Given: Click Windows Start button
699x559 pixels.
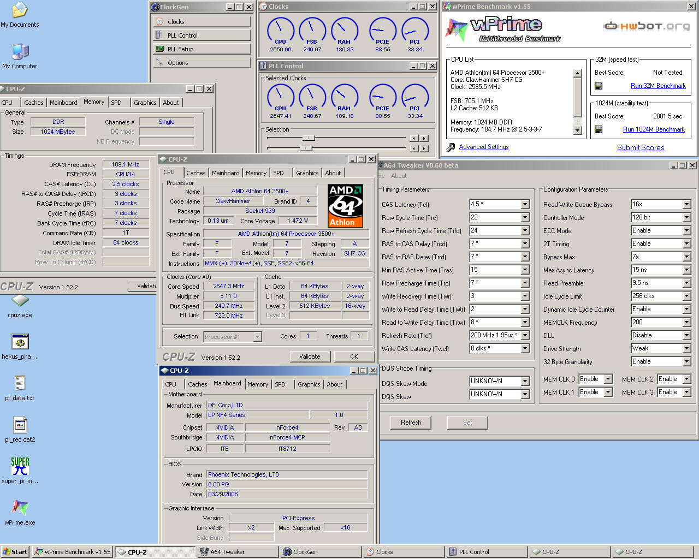Looking at the screenshot, I should [15, 552].
